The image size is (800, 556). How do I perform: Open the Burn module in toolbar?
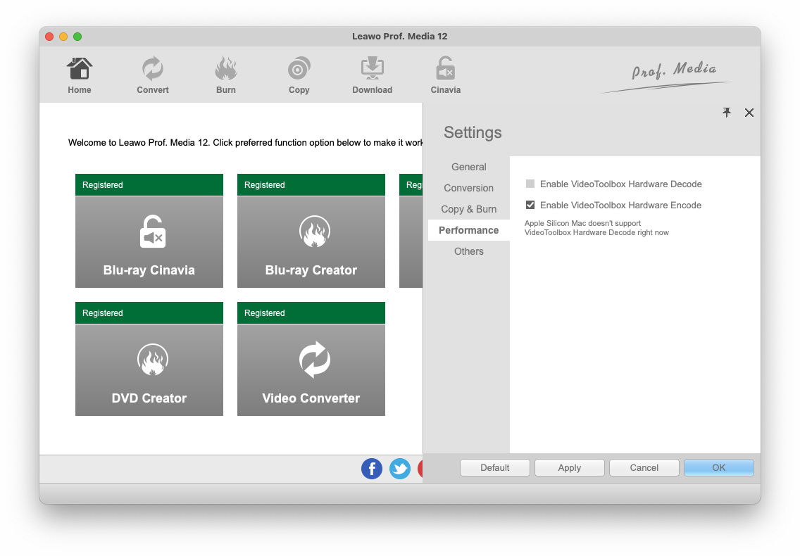pyautogui.click(x=225, y=75)
